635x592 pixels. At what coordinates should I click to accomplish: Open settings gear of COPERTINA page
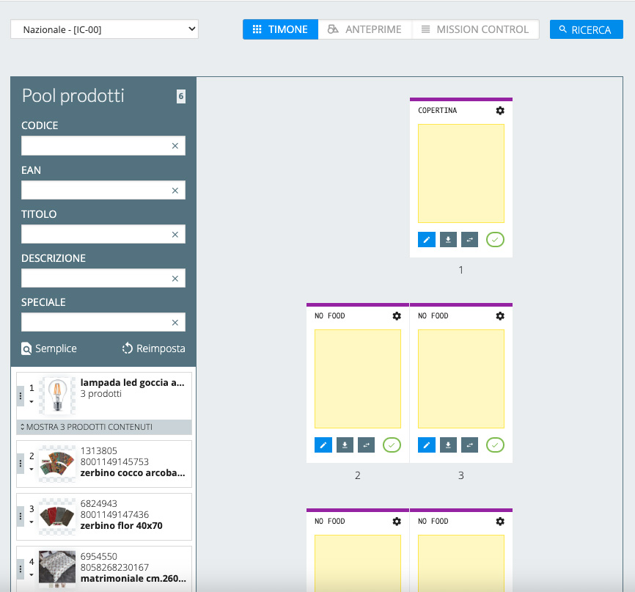pos(500,111)
